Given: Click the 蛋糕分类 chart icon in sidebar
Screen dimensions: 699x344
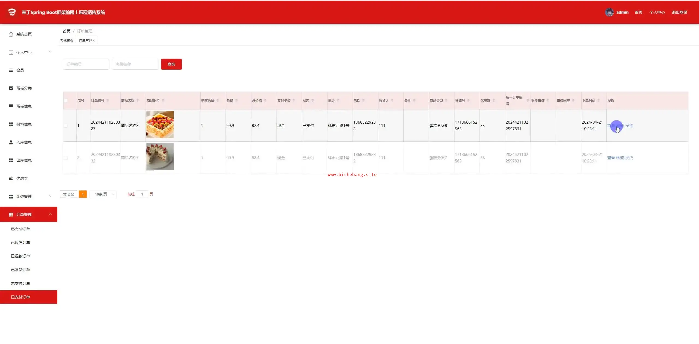Looking at the screenshot, I should tap(11, 88).
